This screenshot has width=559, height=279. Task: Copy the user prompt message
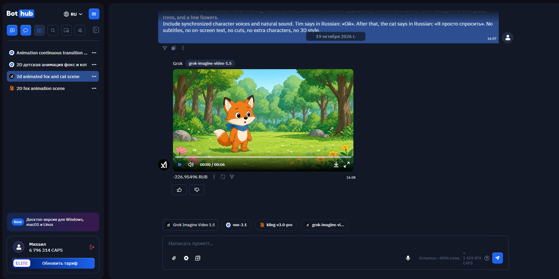coord(174,48)
